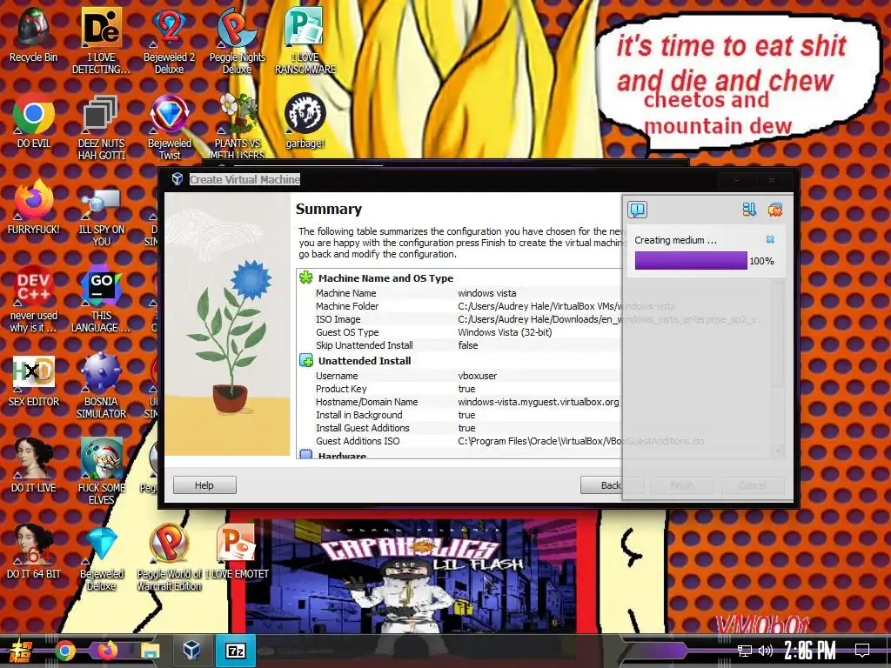Switch to VirtualBox via taskbar icon

[x=191, y=650]
